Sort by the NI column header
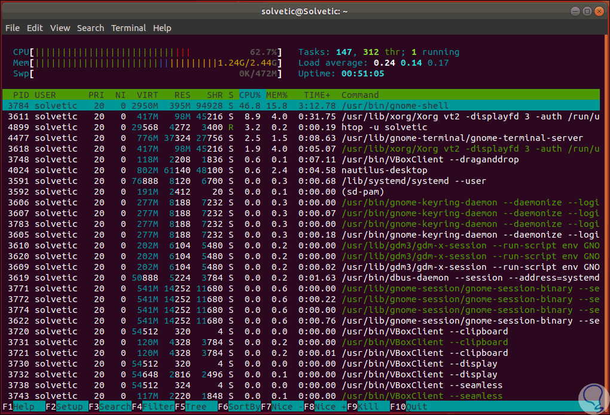Image resolution: width=610 pixels, height=415 pixels. tap(120, 95)
